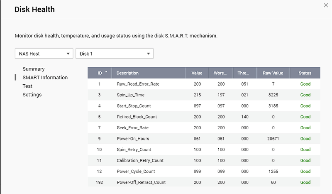
Task: Sort by Description column header
Action: pyautogui.click(x=127, y=73)
